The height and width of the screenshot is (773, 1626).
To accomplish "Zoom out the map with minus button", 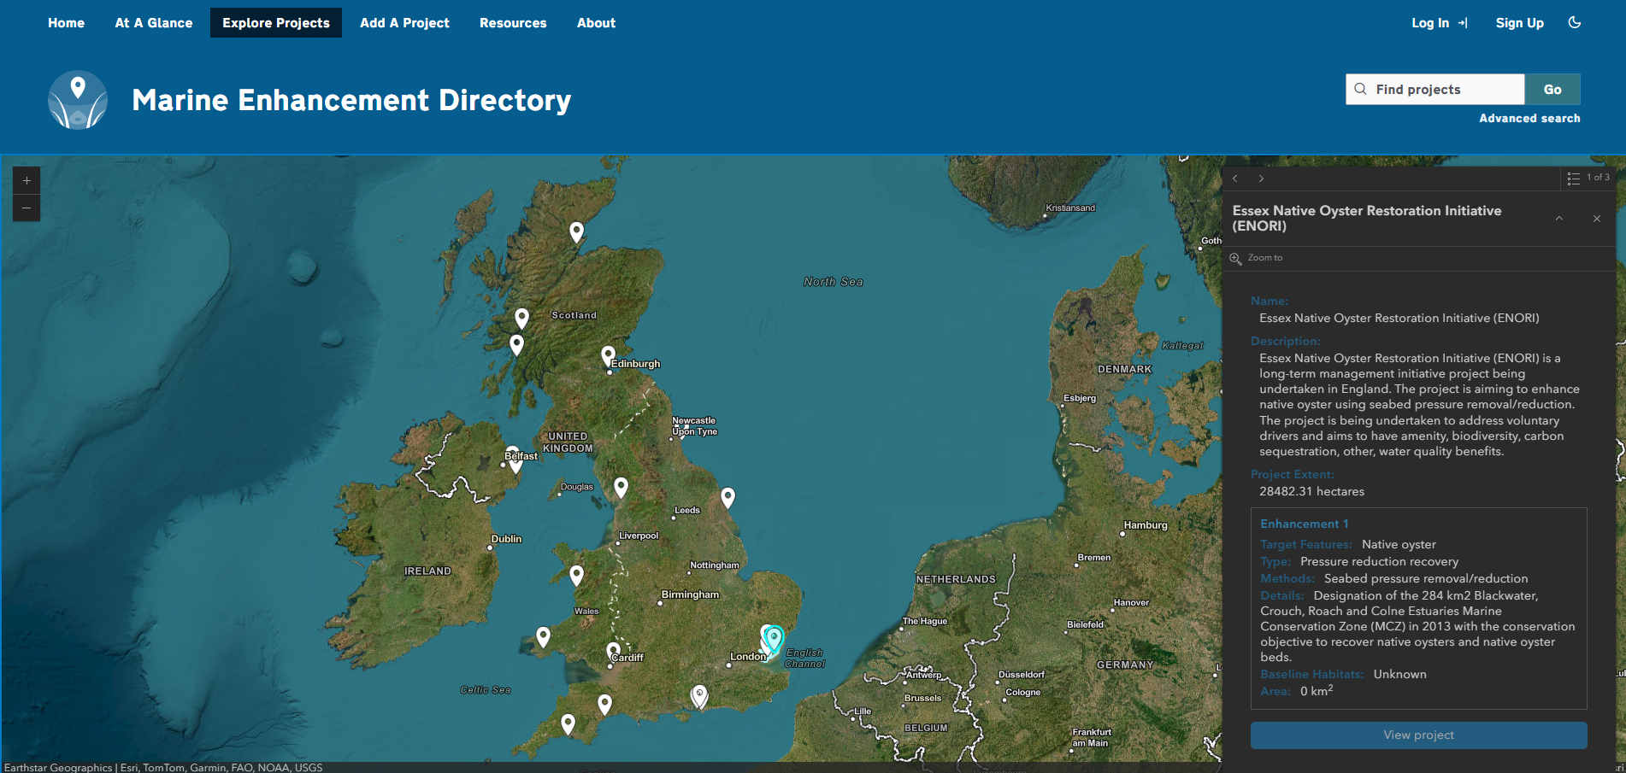I will (x=27, y=208).
